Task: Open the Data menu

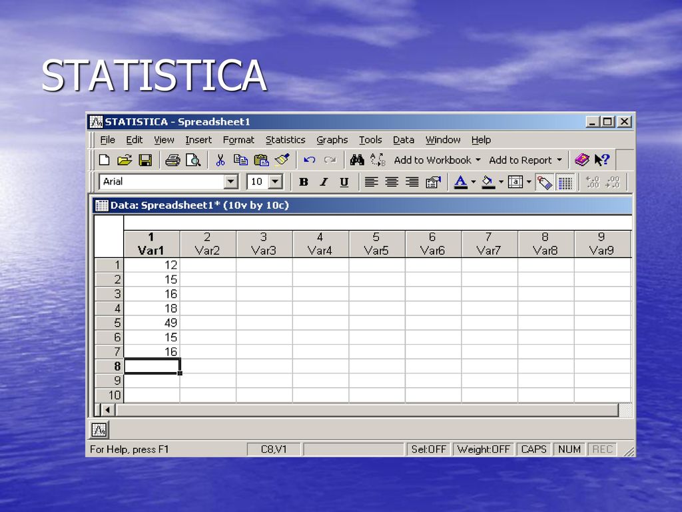Action: point(403,140)
